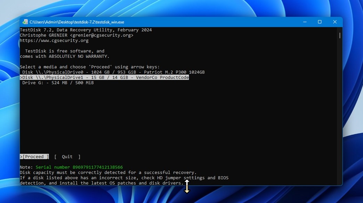Click the grenier@cgsecurity.org email line
This screenshot has width=363, height=203.
[x=76, y=35]
